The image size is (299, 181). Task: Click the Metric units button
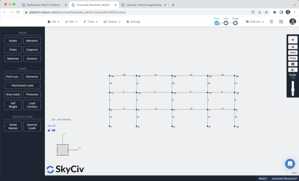pos(263,178)
